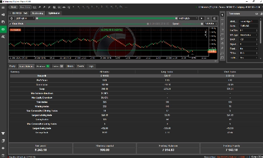Select the Net profit row in summary
Image resolution: width=263 pixels, height=158 pixels.
click(136, 76)
